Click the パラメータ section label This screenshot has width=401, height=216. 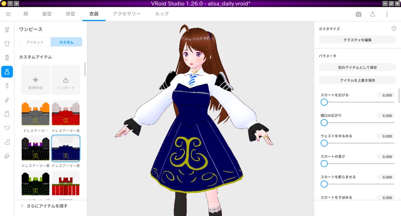(328, 55)
